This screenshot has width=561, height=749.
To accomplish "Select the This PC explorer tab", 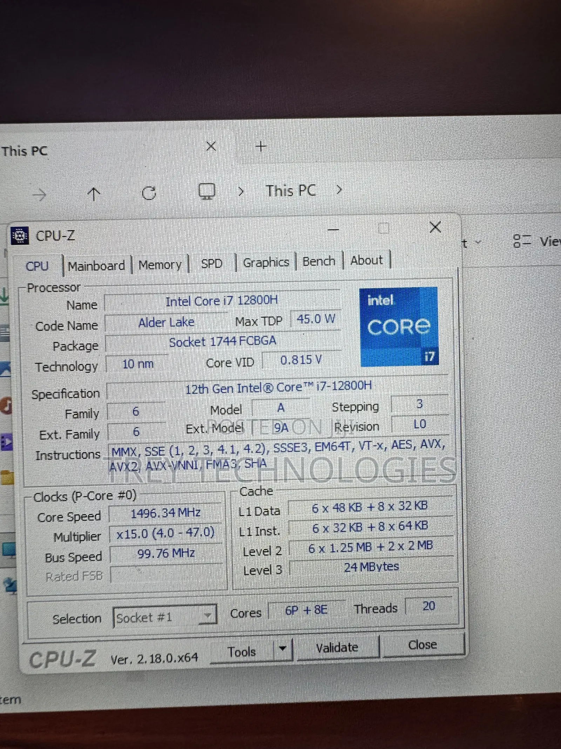I will click(25, 151).
